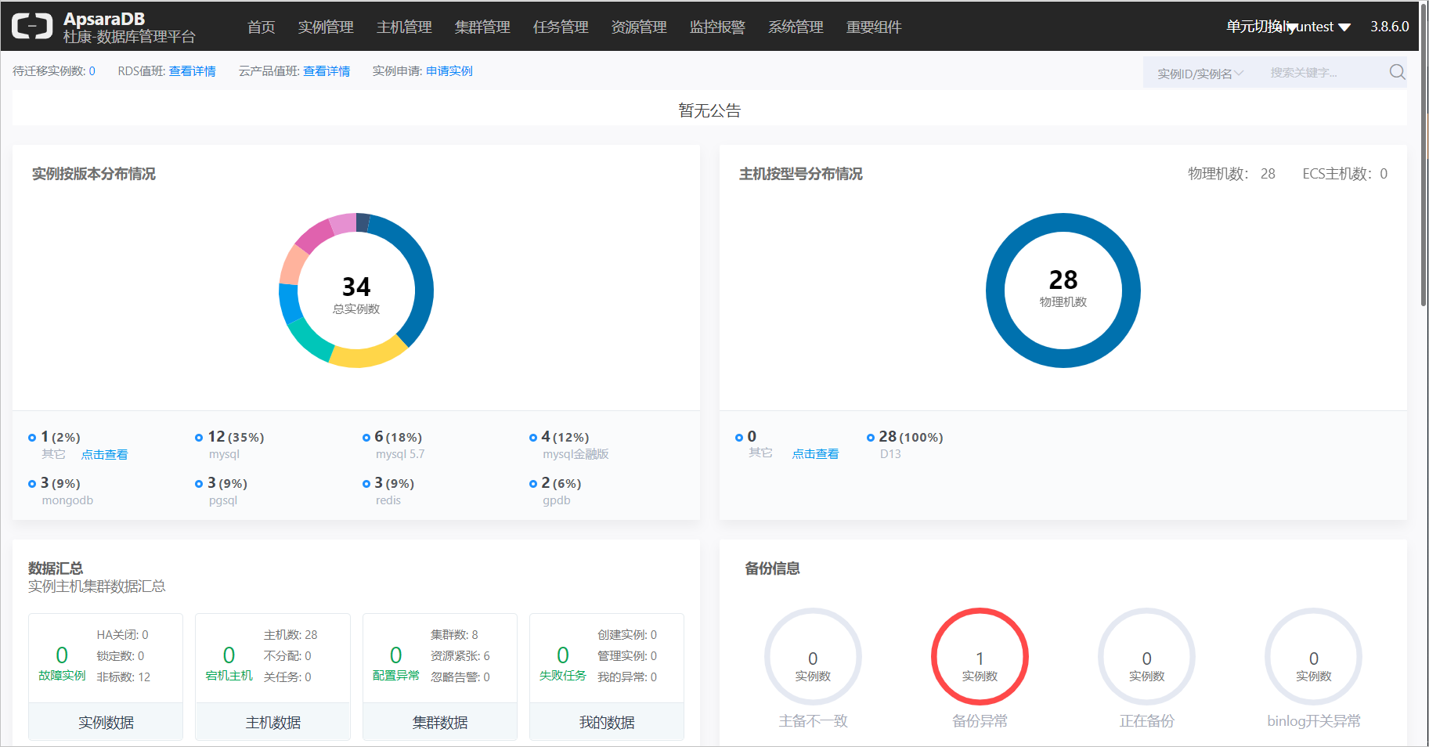
Task: Open 云产品值班 查看详情 link
Action: (x=327, y=71)
